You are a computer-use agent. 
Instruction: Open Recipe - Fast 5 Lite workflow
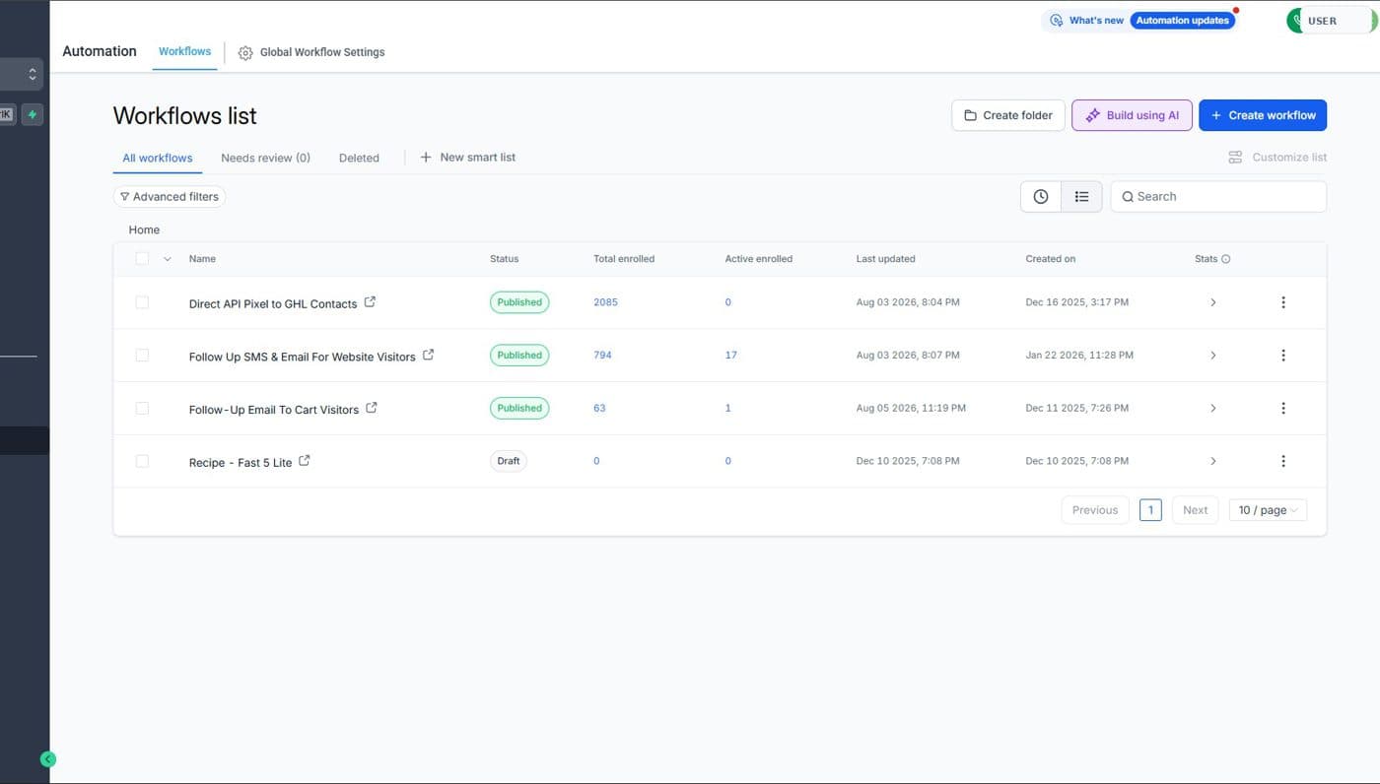click(x=241, y=462)
